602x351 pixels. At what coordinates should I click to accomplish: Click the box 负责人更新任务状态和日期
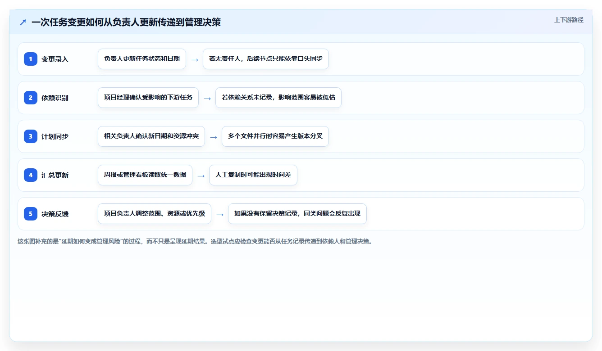[x=142, y=59]
